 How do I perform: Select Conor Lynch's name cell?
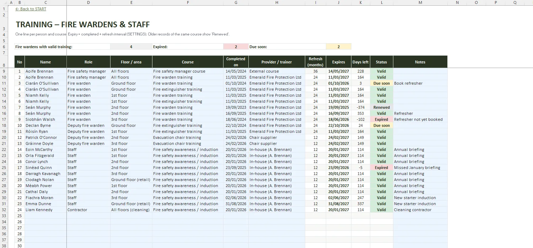point(45,162)
